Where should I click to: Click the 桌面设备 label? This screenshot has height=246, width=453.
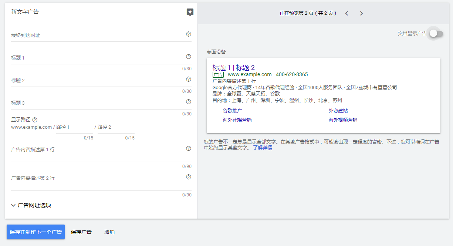pos(216,52)
